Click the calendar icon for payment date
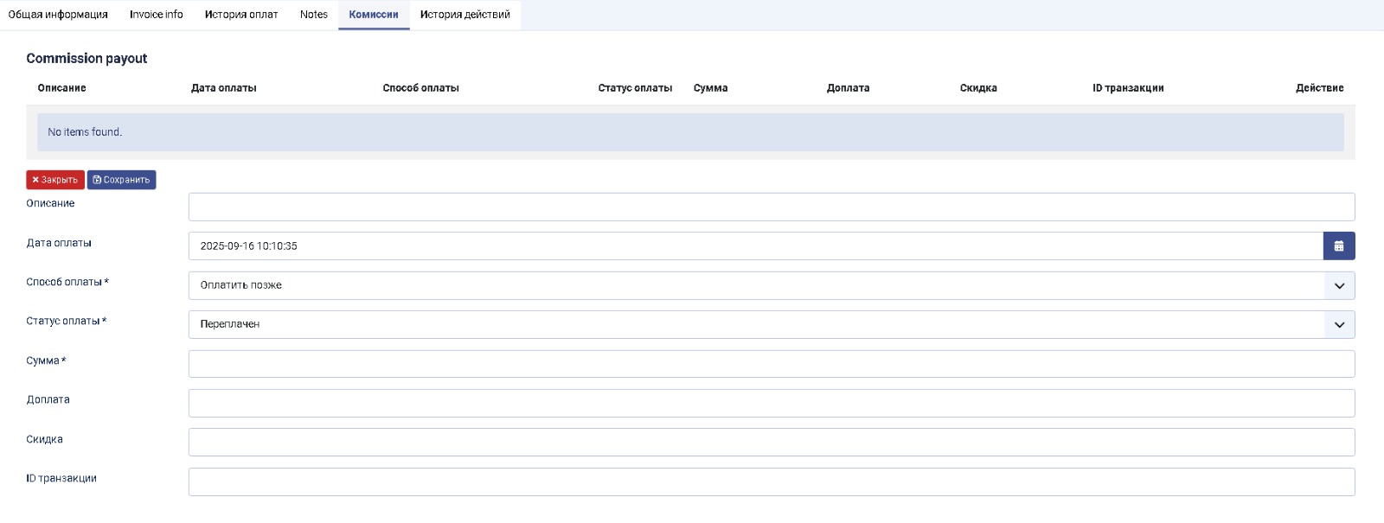1384x523 pixels. pos(1338,246)
